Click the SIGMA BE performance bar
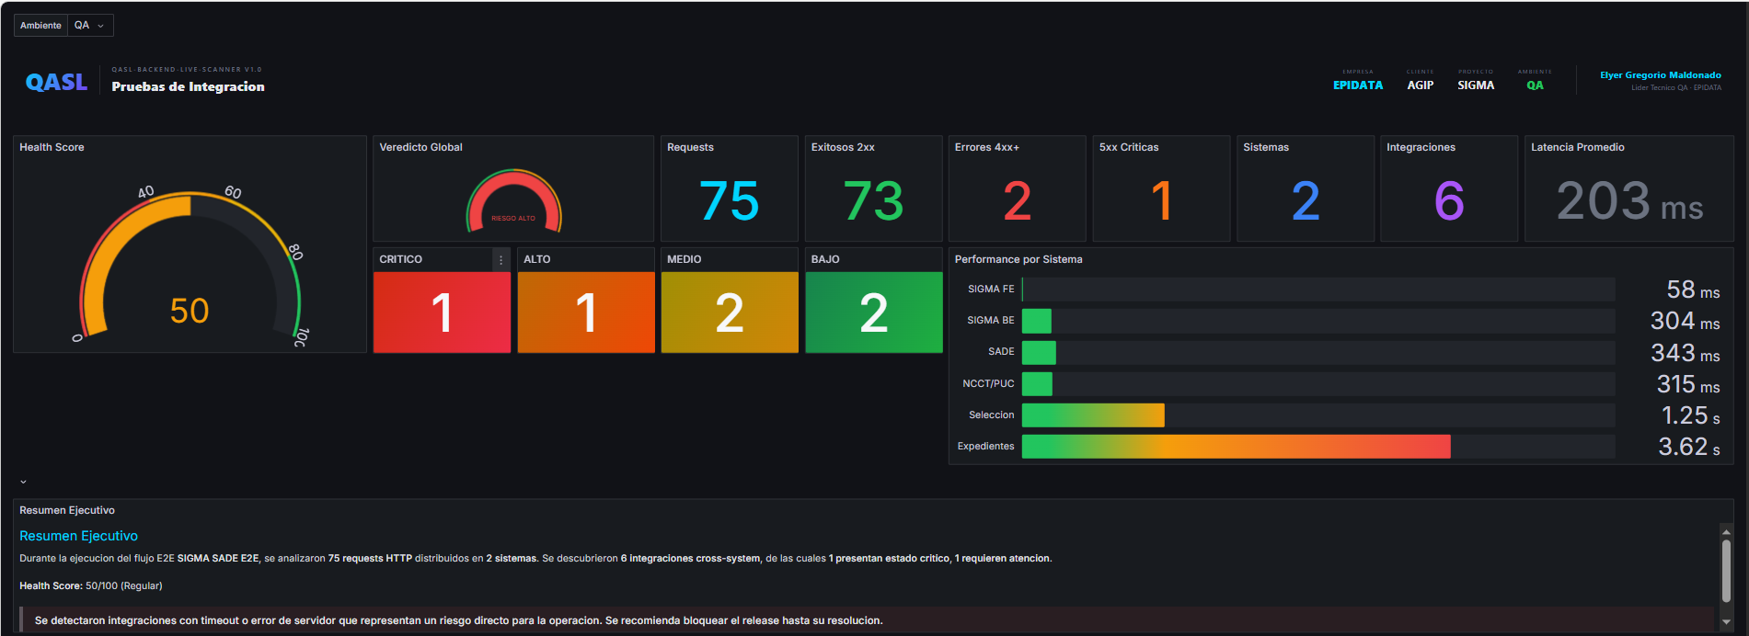1749x636 pixels. [1037, 321]
